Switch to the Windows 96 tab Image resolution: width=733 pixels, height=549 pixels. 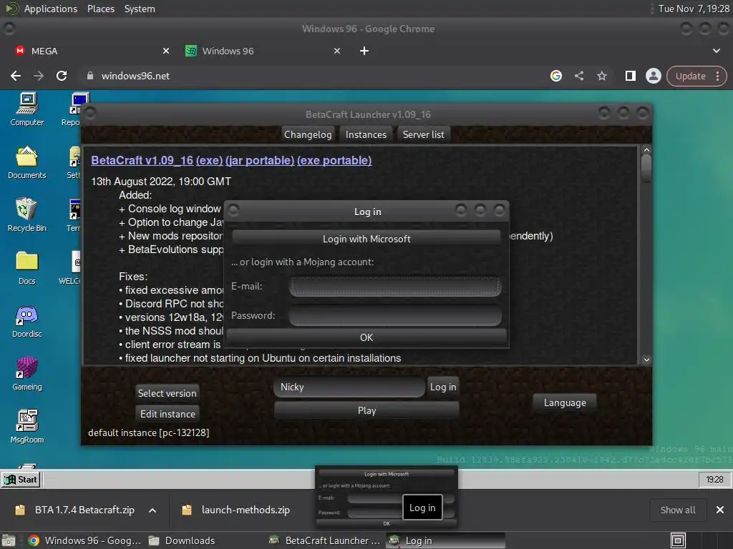263,51
